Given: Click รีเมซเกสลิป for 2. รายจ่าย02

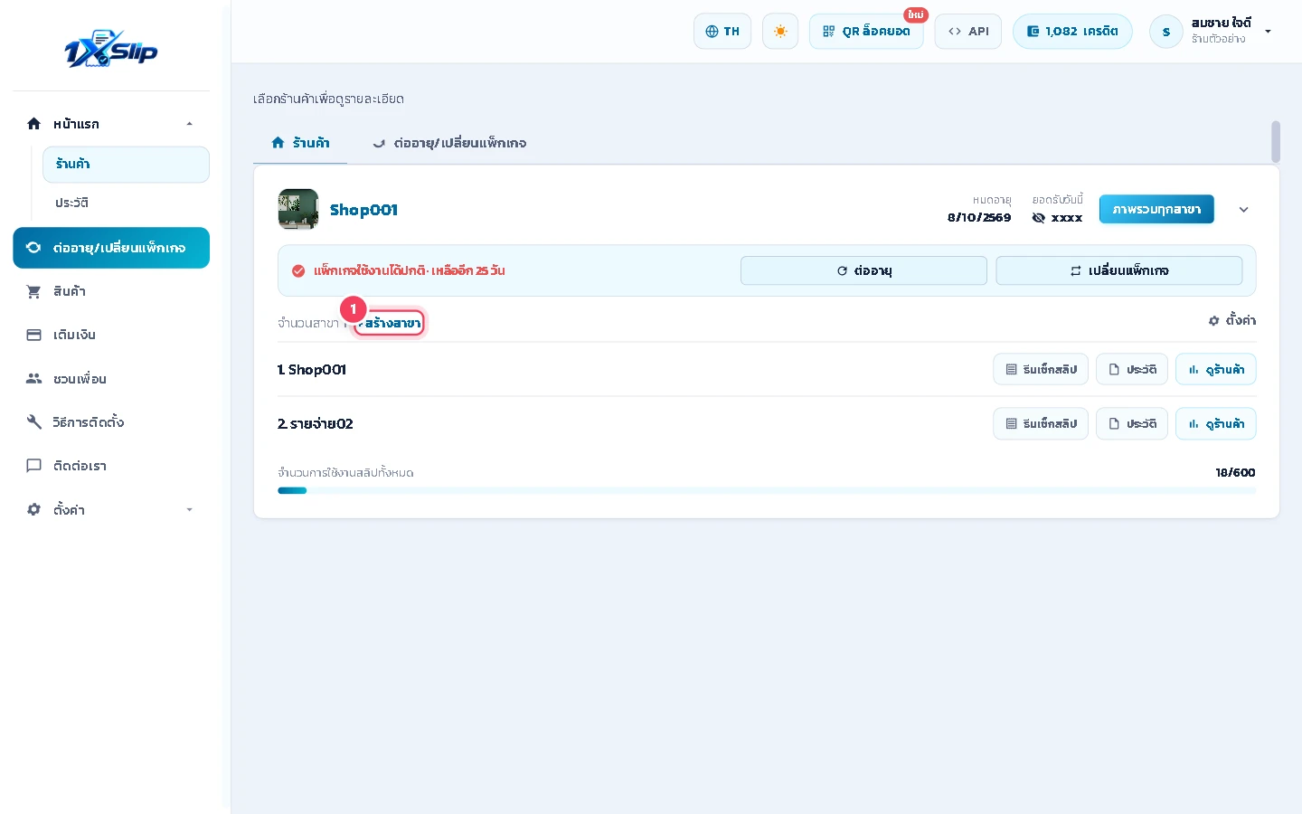Looking at the screenshot, I should click(x=1041, y=423).
